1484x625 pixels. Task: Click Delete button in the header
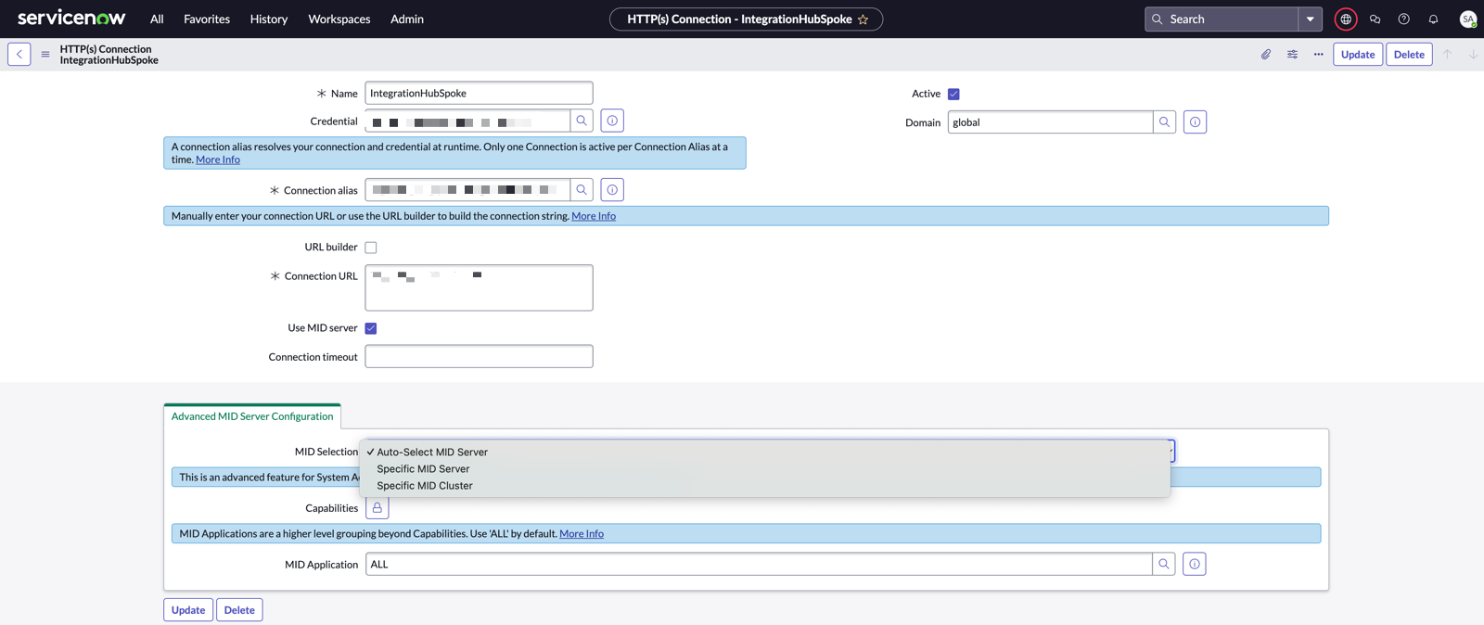(x=1409, y=55)
